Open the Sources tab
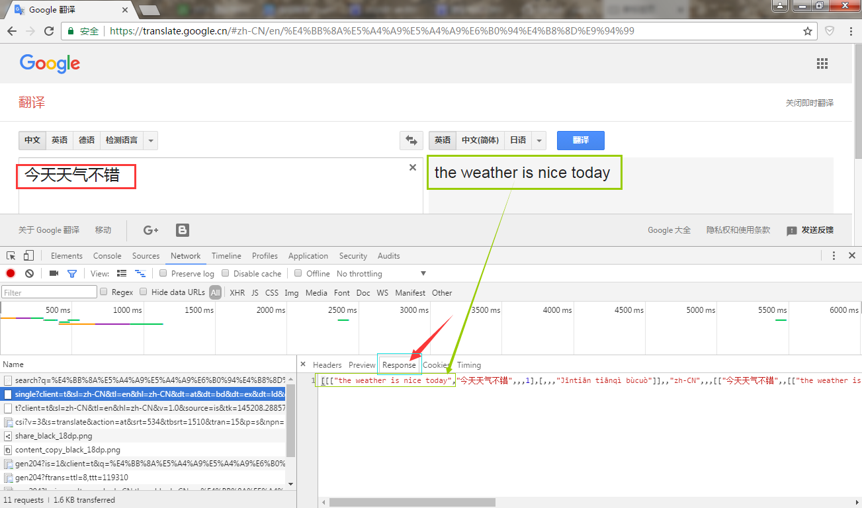This screenshot has width=862, height=508. [x=146, y=256]
